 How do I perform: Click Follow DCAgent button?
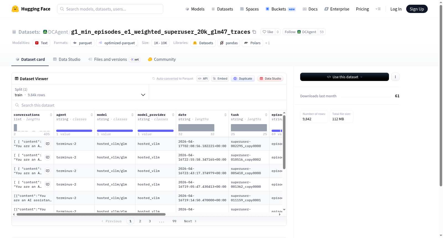pos(300,32)
